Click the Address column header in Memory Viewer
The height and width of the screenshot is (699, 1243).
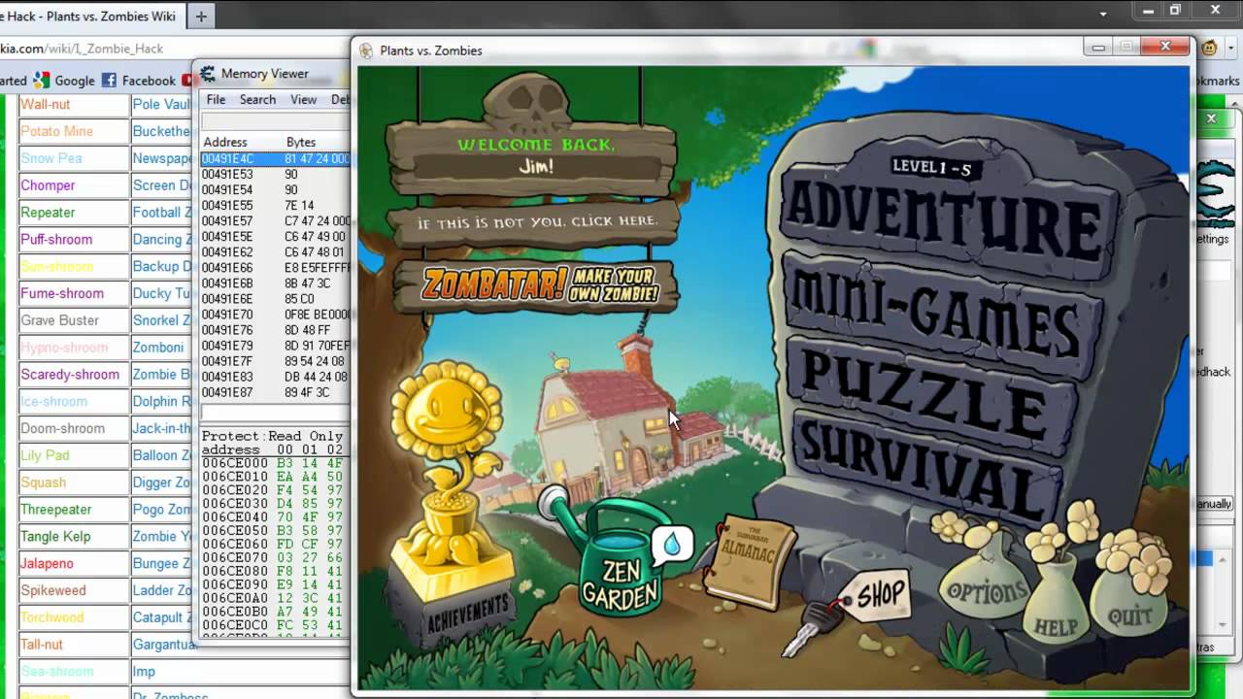tap(225, 143)
